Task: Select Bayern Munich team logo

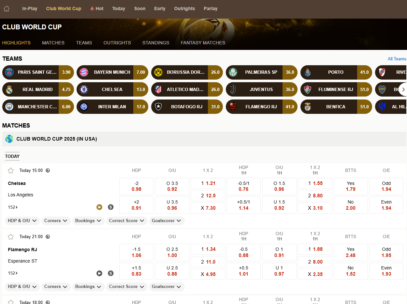Action: coord(84,72)
